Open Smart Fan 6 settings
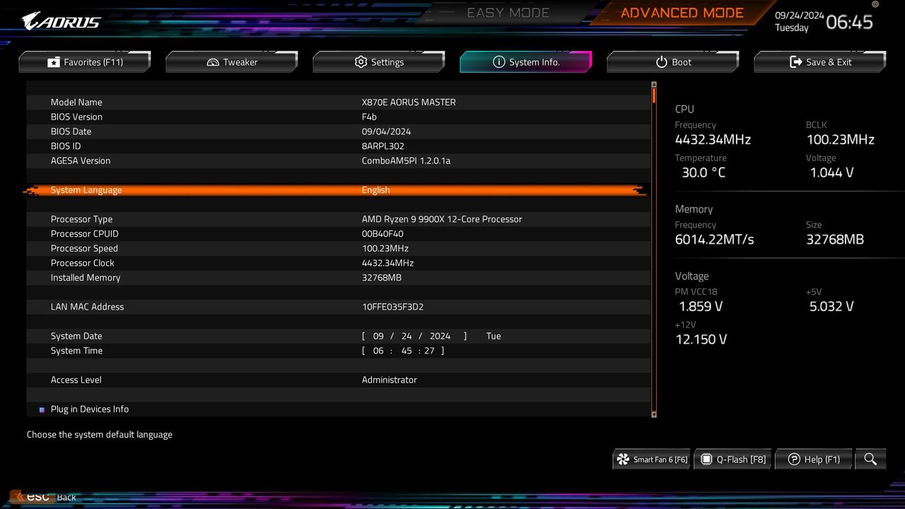Screen dimensions: 905x509 652,459
